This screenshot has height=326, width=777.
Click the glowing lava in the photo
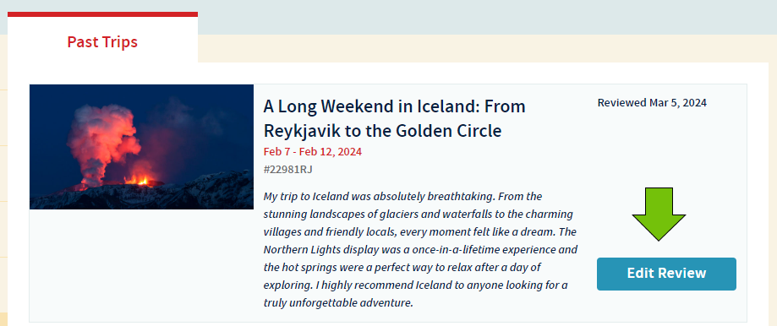point(140,179)
